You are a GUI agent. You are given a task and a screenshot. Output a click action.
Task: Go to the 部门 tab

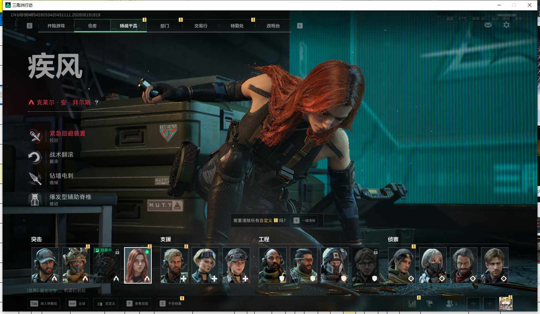pyautogui.click(x=164, y=26)
